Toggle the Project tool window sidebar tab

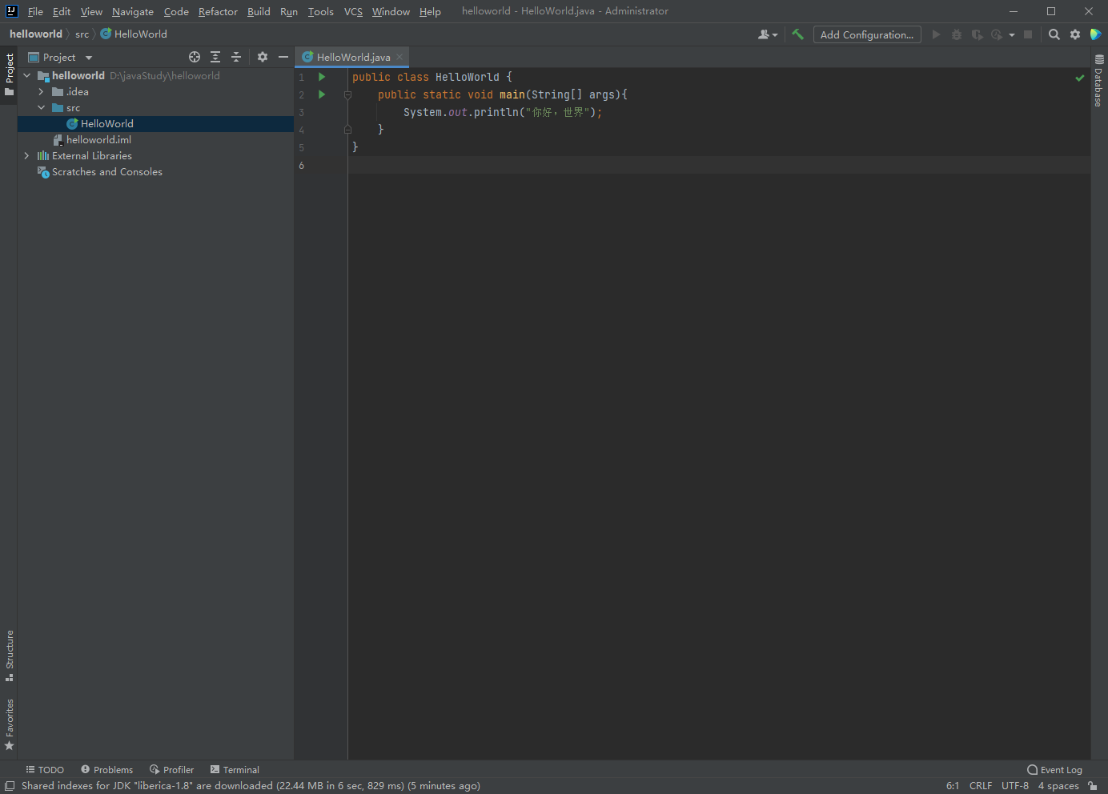click(x=10, y=74)
